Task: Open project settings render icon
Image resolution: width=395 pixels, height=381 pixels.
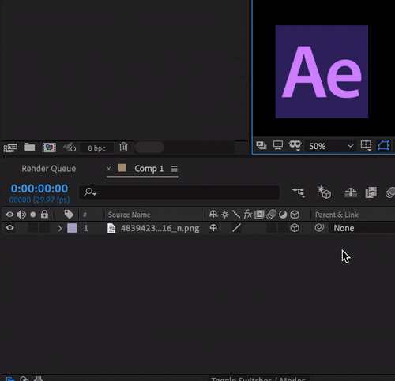Action: [70, 148]
